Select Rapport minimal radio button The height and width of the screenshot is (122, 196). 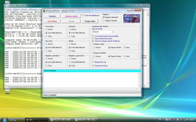[104, 21]
